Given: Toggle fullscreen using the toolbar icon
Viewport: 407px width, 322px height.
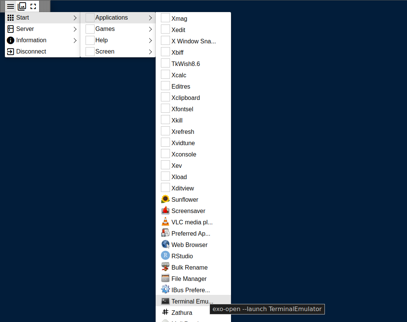Looking at the screenshot, I should [x=33, y=6].
